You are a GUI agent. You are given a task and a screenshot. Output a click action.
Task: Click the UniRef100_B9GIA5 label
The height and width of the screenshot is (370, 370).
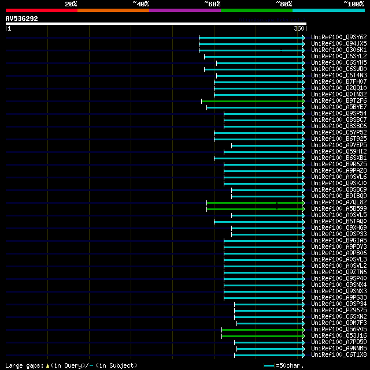[x=339, y=241]
